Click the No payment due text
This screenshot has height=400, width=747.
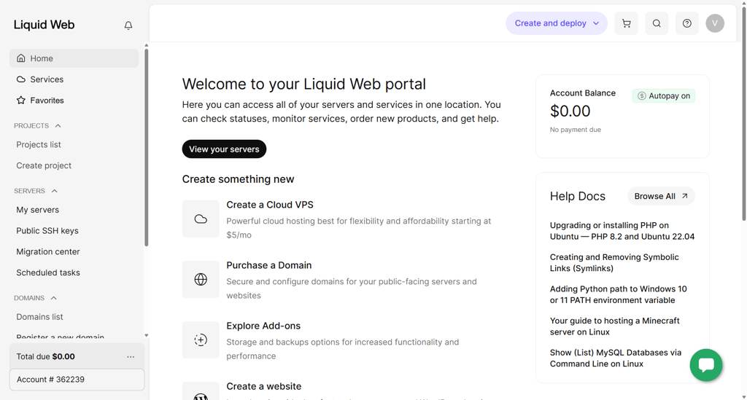coord(575,130)
